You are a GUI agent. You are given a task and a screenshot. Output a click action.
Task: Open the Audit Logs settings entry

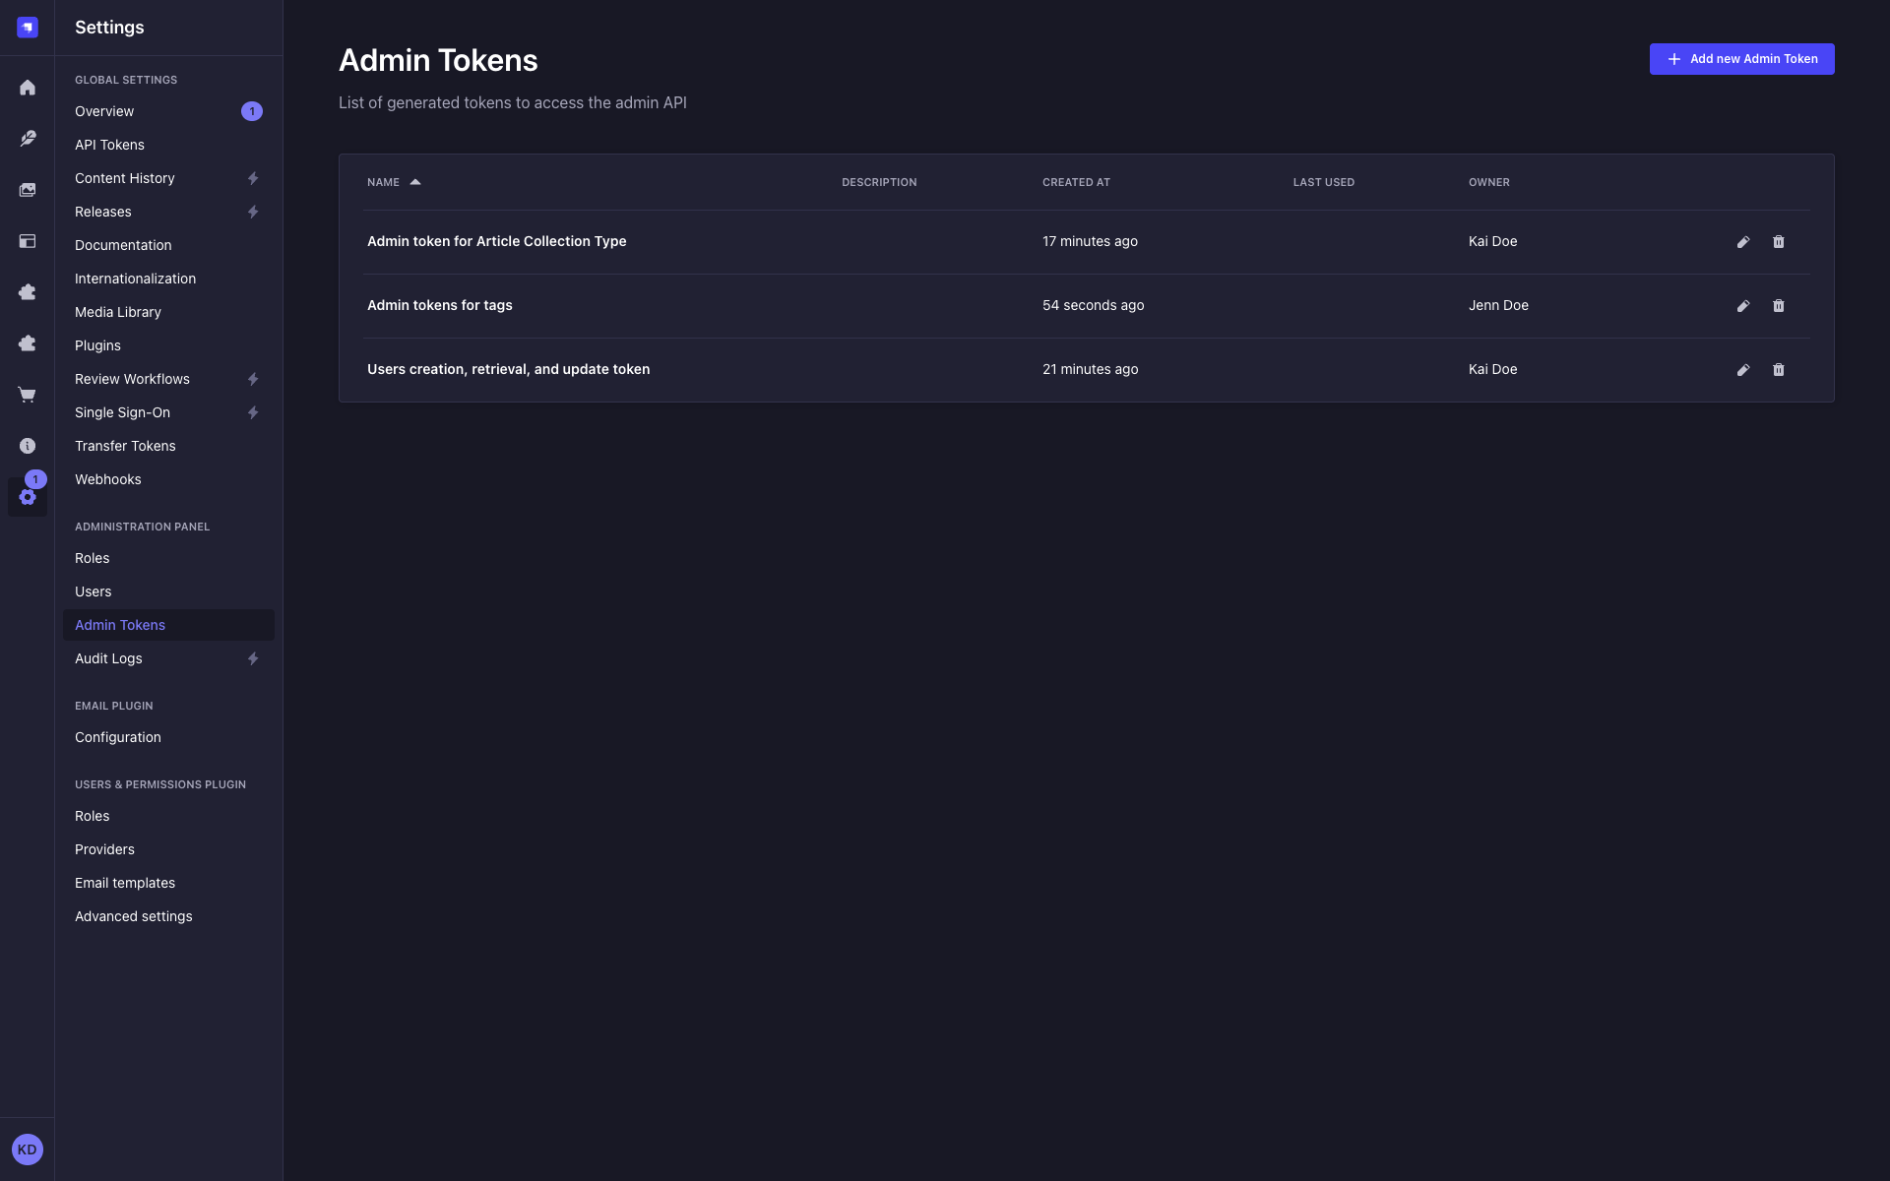click(108, 658)
